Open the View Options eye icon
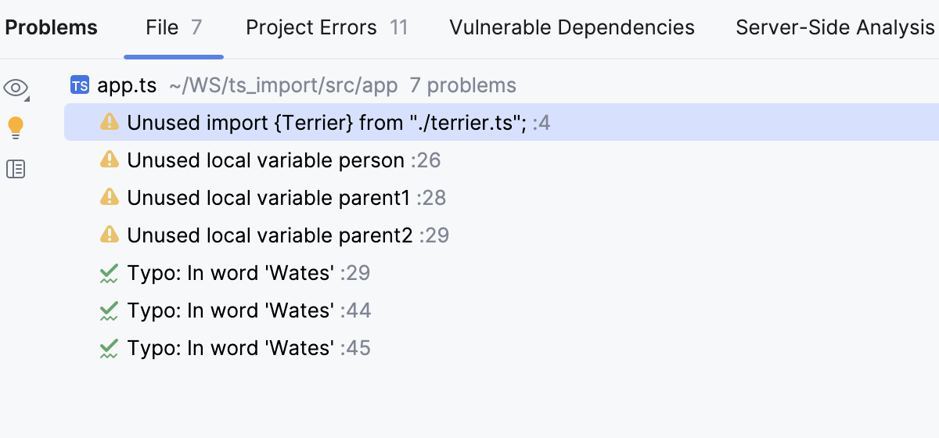Viewport: 939px width, 438px height. pyautogui.click(x=16, y=88)
